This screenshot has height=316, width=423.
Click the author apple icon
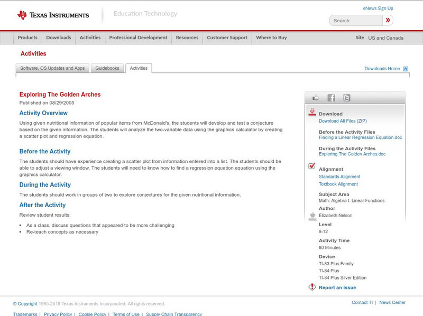312,216
